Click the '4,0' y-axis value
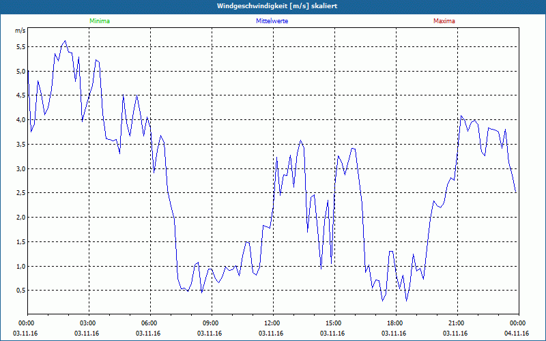Viewport: 546px width, 341px height. click(x=21, y=120)
